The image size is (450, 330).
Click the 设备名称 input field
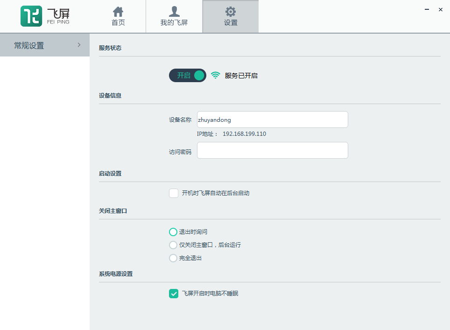272,119
